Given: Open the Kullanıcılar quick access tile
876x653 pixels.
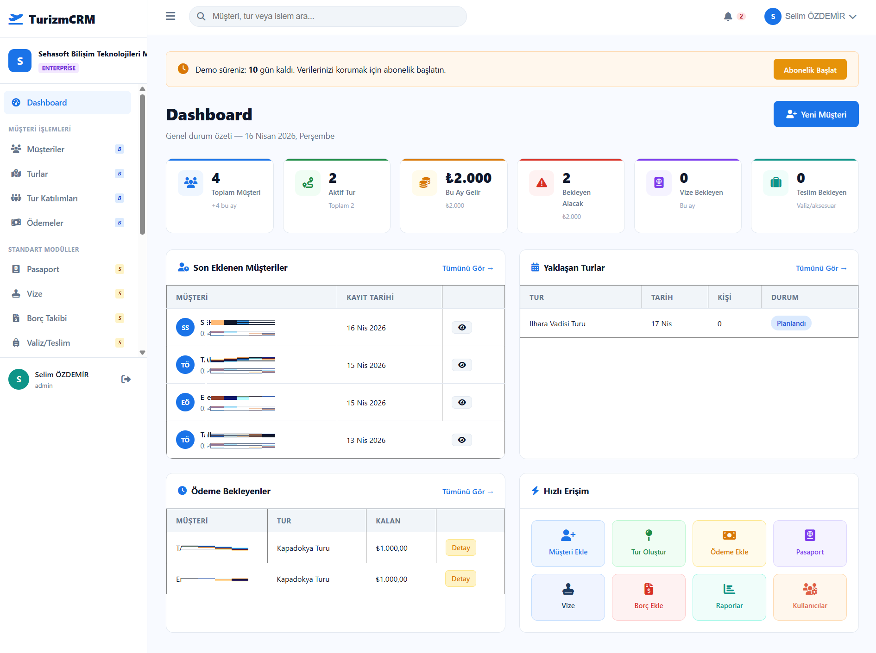Looking at the screenshot, I should pos(810,597).
